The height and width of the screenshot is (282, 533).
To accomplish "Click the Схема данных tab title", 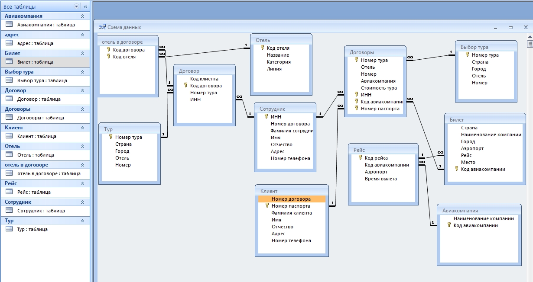I will click(x=124, y=27).
